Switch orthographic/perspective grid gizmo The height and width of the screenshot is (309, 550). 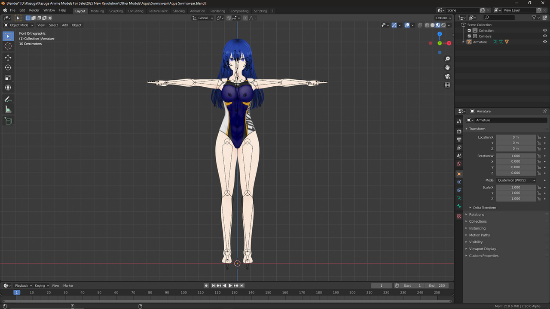coord(447,85)
